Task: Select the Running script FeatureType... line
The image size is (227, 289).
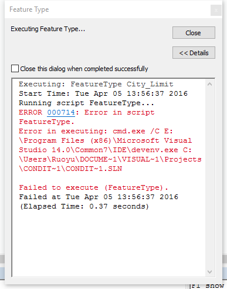Action: pyautogui.click(x=86, y=103)
